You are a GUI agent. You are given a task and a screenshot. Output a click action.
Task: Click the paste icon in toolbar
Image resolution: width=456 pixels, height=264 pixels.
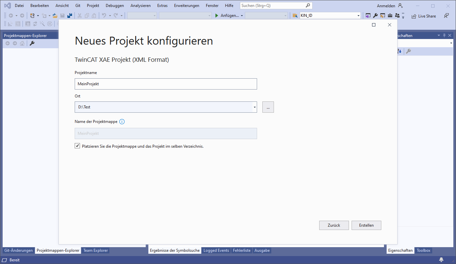[94, 16]
